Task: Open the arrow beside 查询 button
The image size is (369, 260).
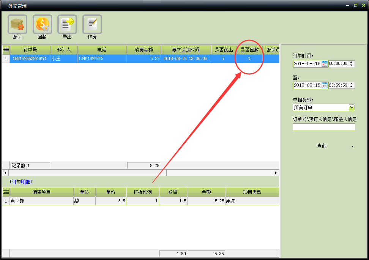Action: 352,146
